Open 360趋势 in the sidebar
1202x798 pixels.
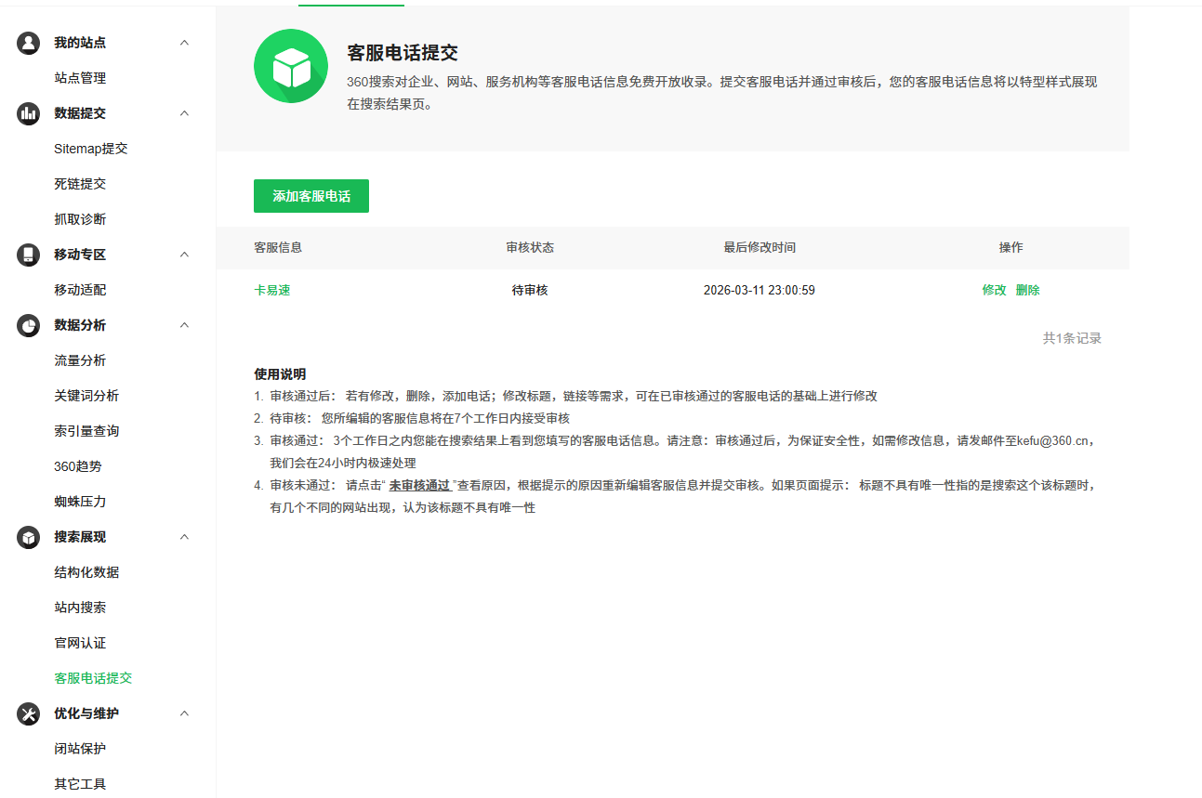78,466
